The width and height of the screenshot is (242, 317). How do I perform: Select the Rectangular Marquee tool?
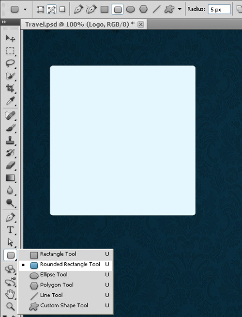10,50
